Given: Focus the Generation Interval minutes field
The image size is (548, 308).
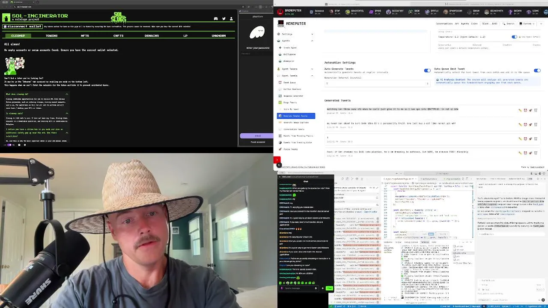Looking at the screenshot, I should [x=377, y=83].
